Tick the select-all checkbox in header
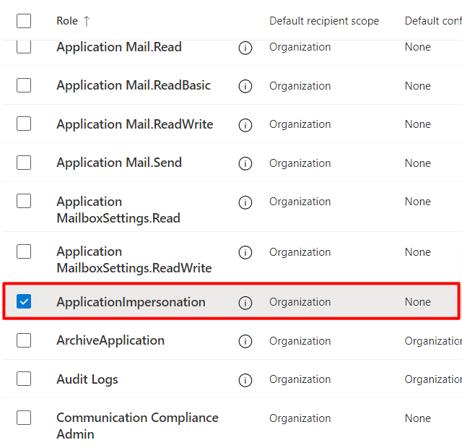The image size is (462, 448). (x=24, y=21)
